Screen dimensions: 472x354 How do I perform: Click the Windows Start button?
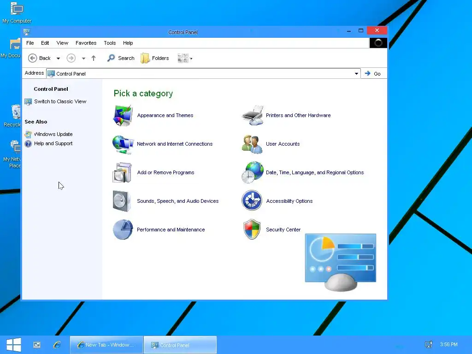(x=13, y=345)
